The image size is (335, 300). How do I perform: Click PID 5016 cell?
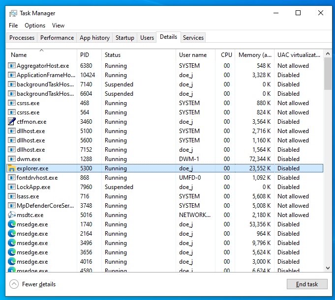click(86, 215)
